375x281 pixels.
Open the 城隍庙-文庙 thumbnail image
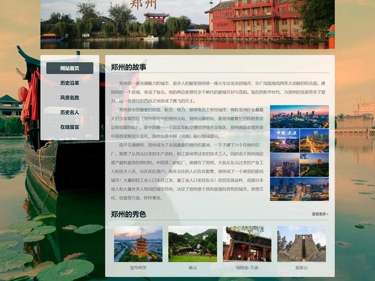(x=247, y=244)
